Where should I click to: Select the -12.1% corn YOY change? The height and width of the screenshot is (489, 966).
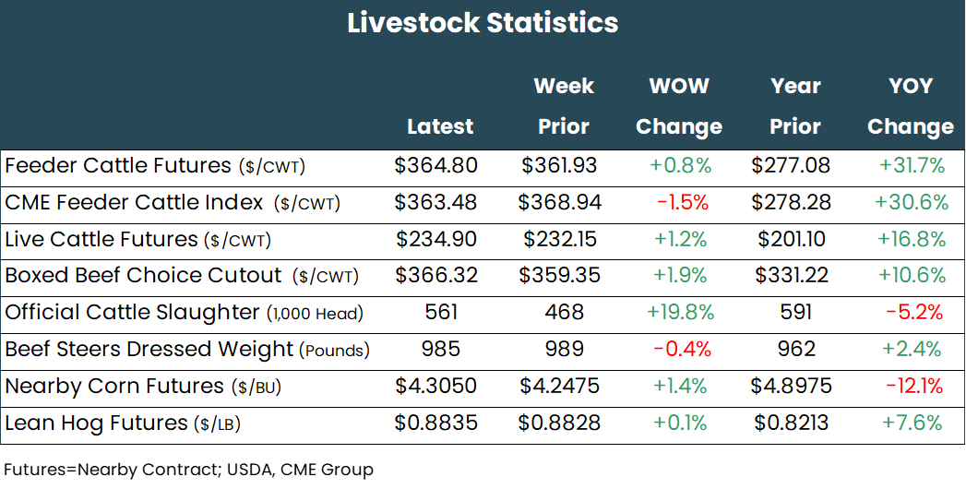[x=914, y=387]
